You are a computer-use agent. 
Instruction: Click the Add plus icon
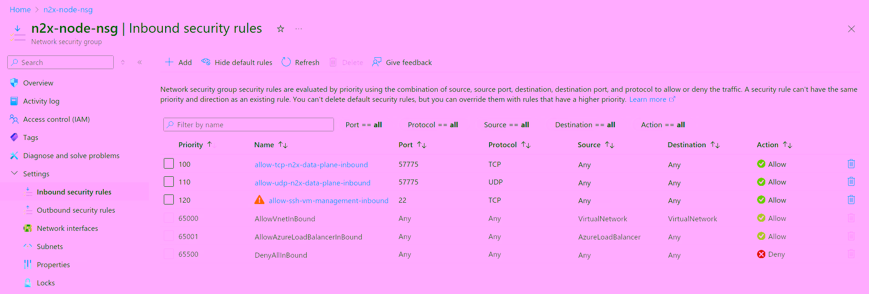(169, 62)
